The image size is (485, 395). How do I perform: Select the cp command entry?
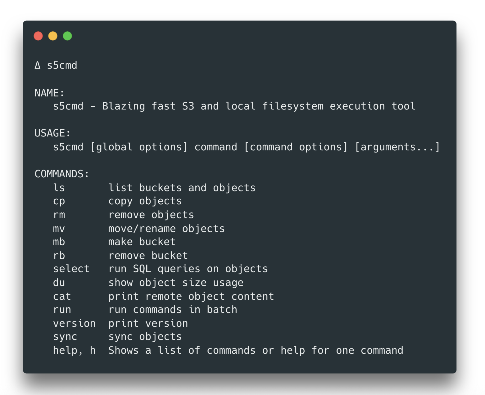[x=59, y=202]
